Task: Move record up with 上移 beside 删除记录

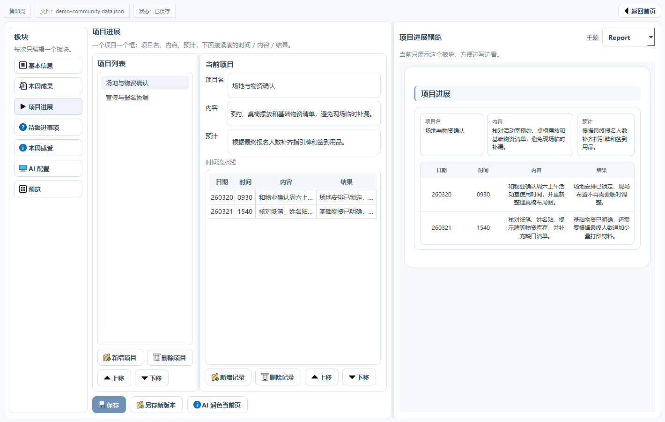Action: 322,377
